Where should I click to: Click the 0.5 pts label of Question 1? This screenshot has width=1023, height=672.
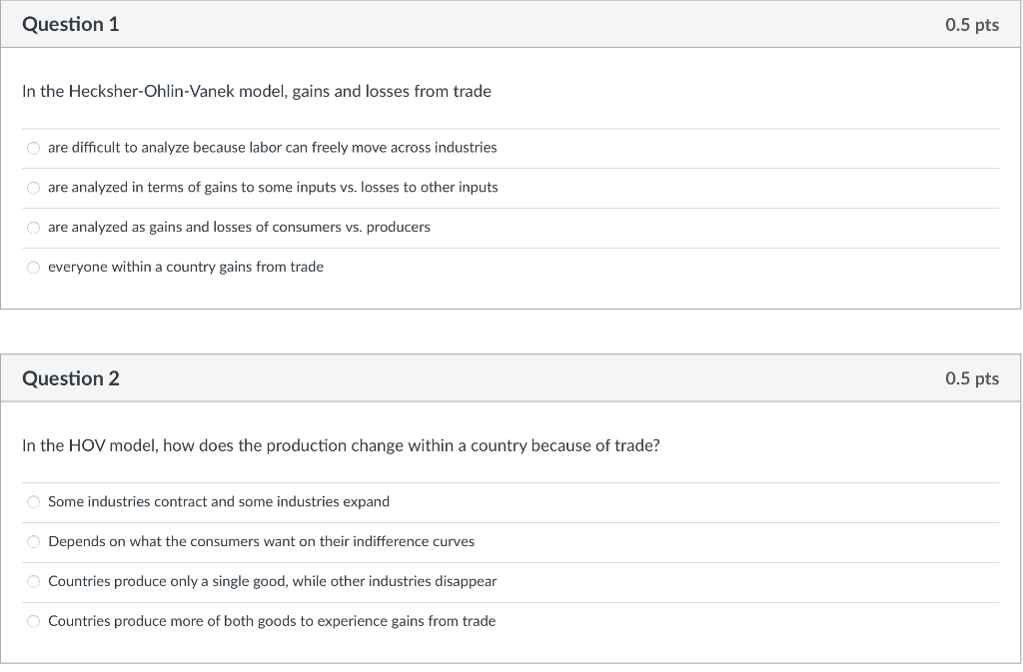(x=971, y=25)
